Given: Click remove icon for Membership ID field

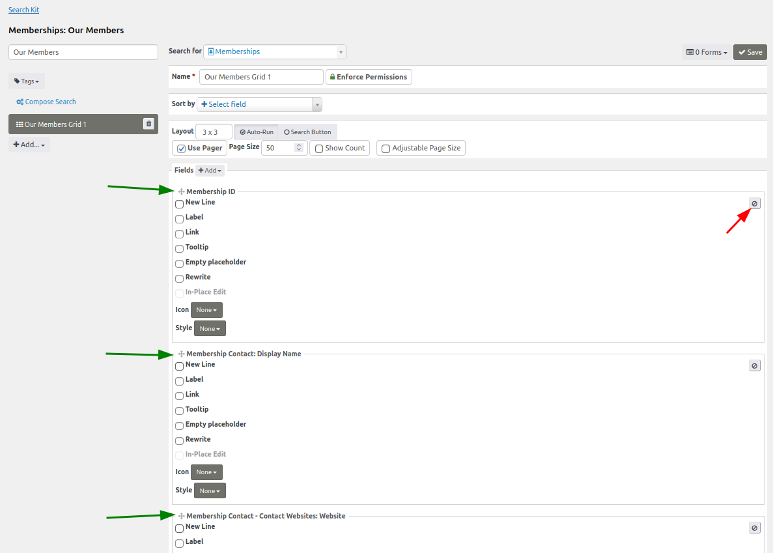Looking at the screenshot, I should tap(755, 204).
